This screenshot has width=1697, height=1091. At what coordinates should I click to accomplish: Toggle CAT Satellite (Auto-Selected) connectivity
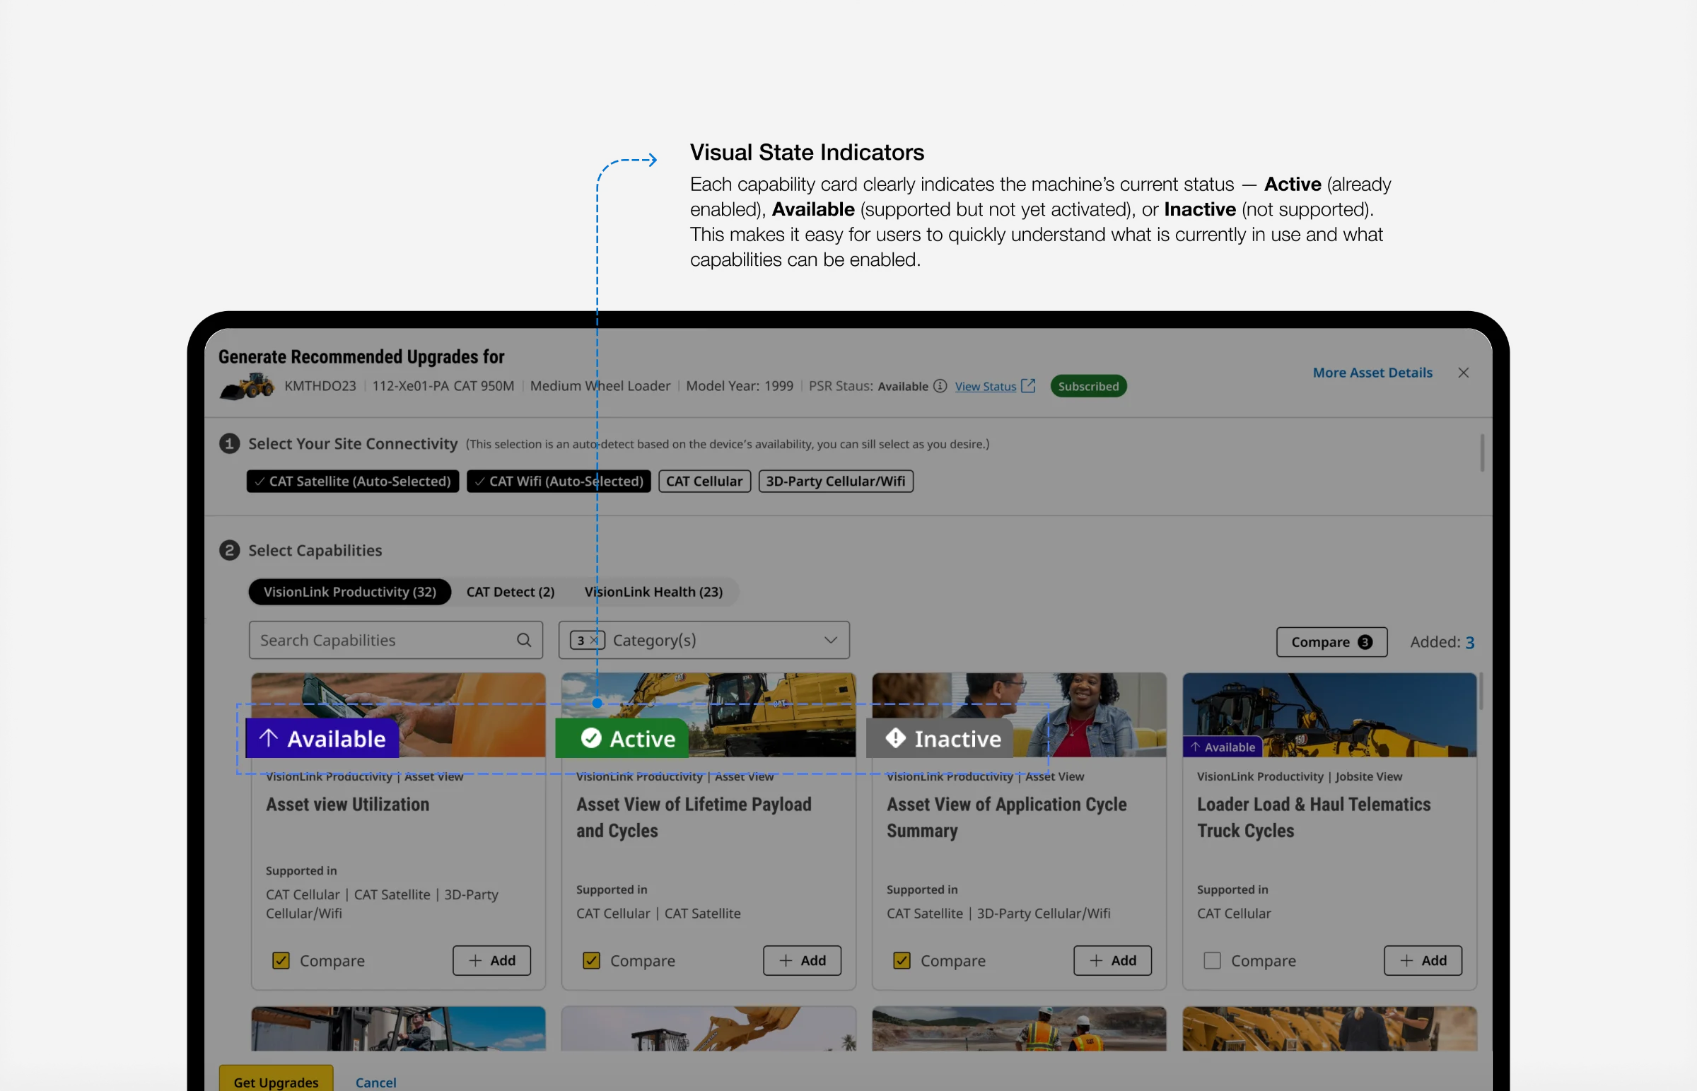353,481
